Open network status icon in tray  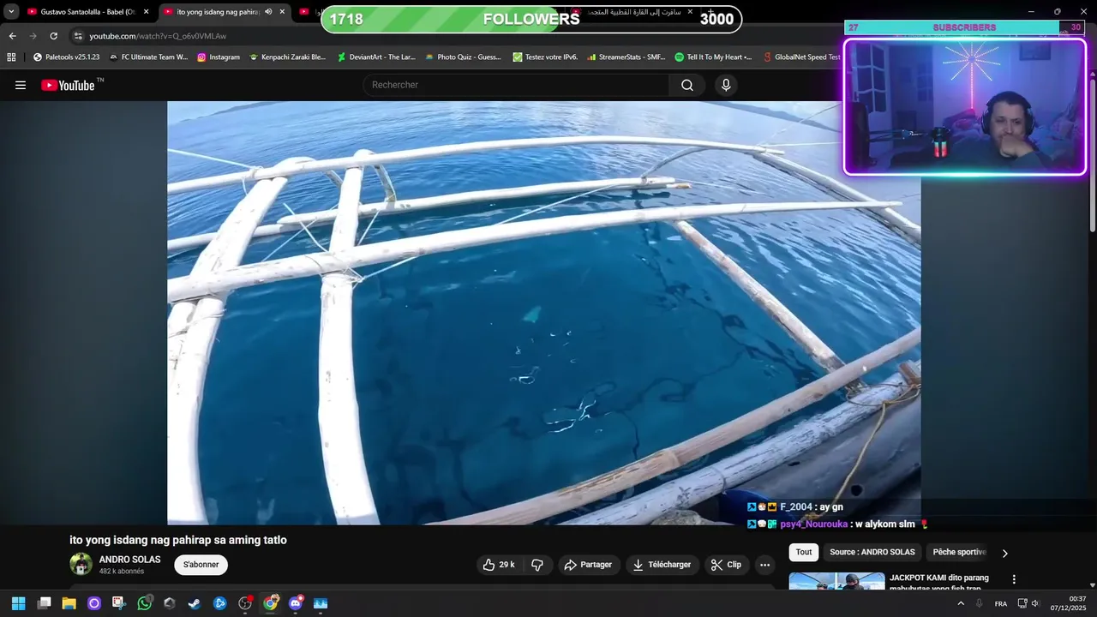click(1022, 603)
